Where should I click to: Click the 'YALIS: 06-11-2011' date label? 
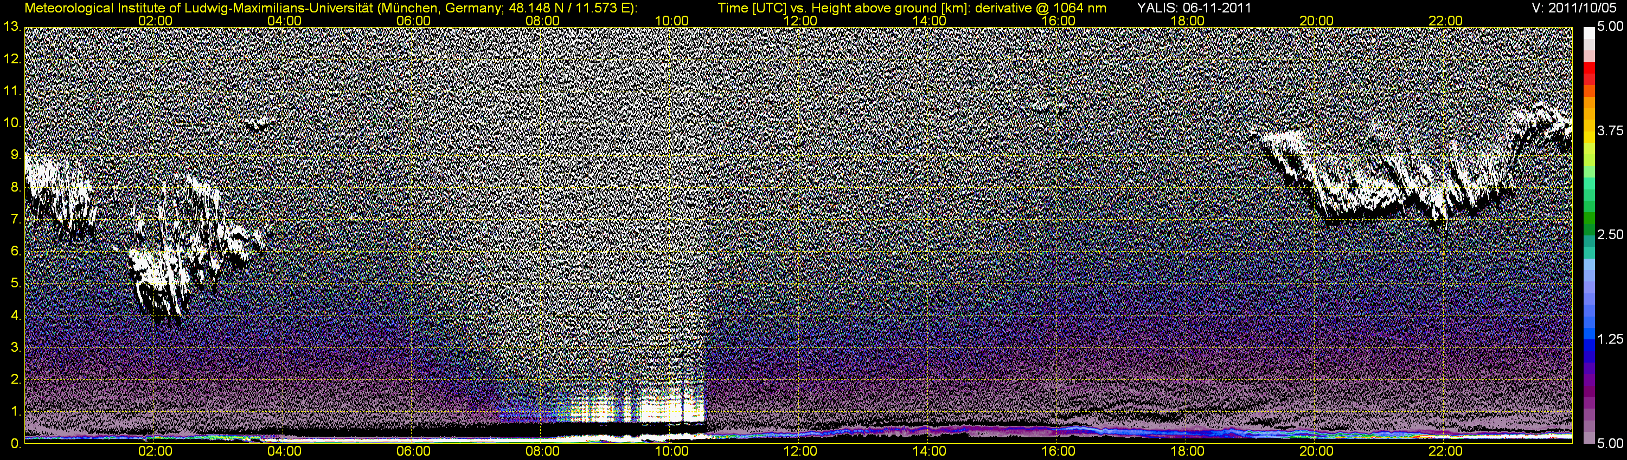[x=1194, y=8]
